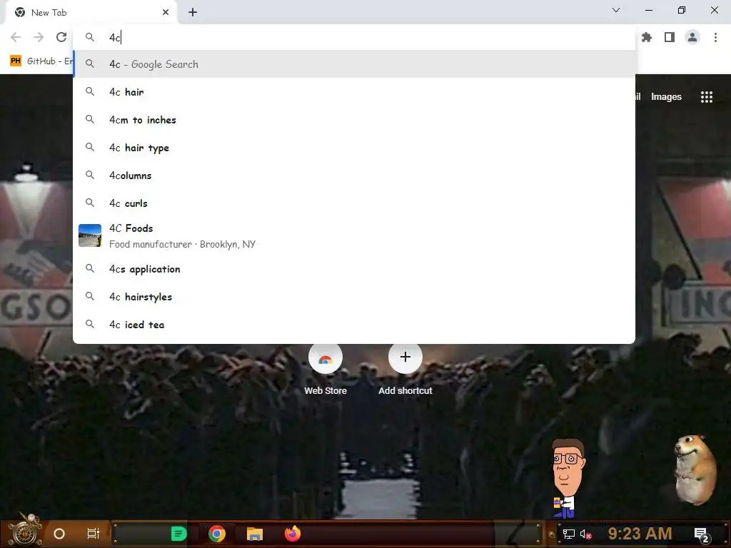Launch Firefox from the taskbar

(x=293, y=534)
